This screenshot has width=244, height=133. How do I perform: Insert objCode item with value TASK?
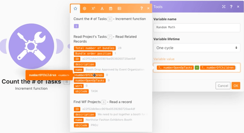(81, 91)
